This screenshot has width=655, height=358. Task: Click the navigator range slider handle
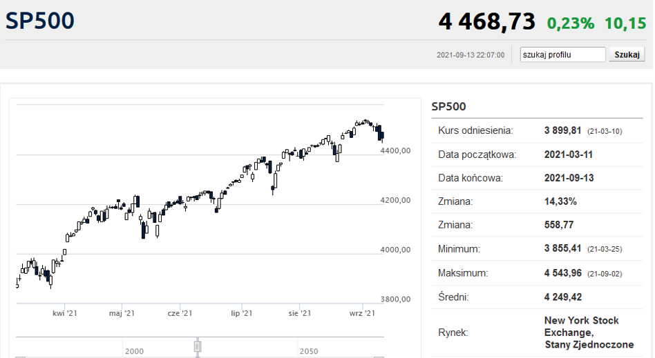point(198,346)
